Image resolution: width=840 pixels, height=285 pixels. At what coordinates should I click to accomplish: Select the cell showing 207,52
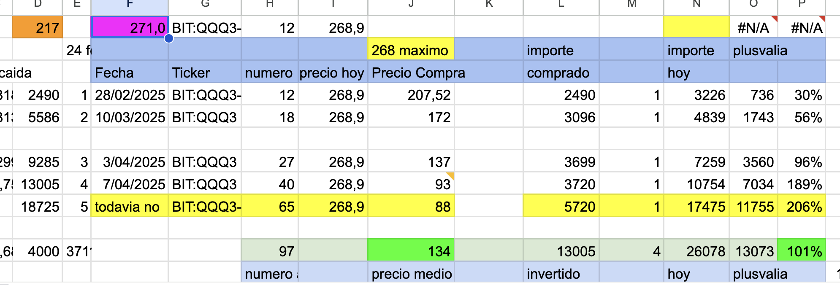[411, 95]
